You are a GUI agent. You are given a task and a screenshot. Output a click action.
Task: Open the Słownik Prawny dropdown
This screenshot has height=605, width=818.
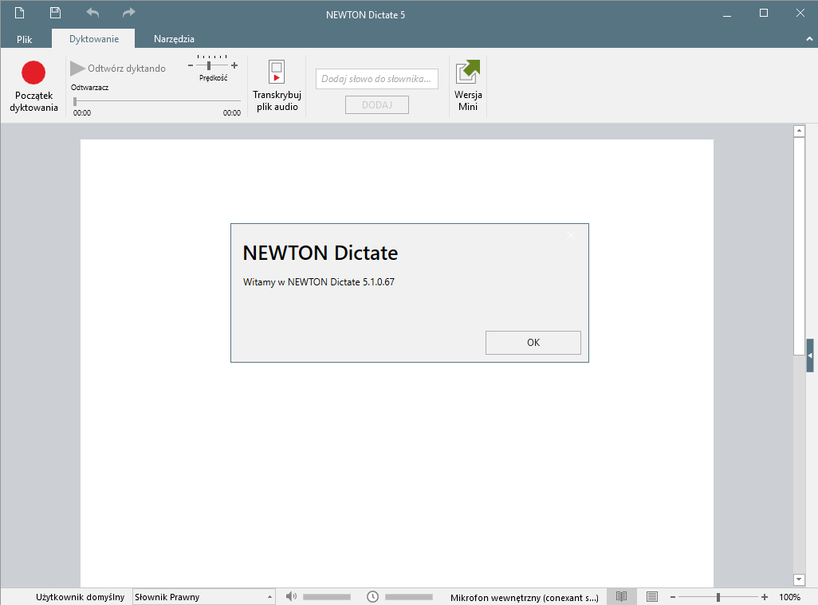(x=269, y=596)
